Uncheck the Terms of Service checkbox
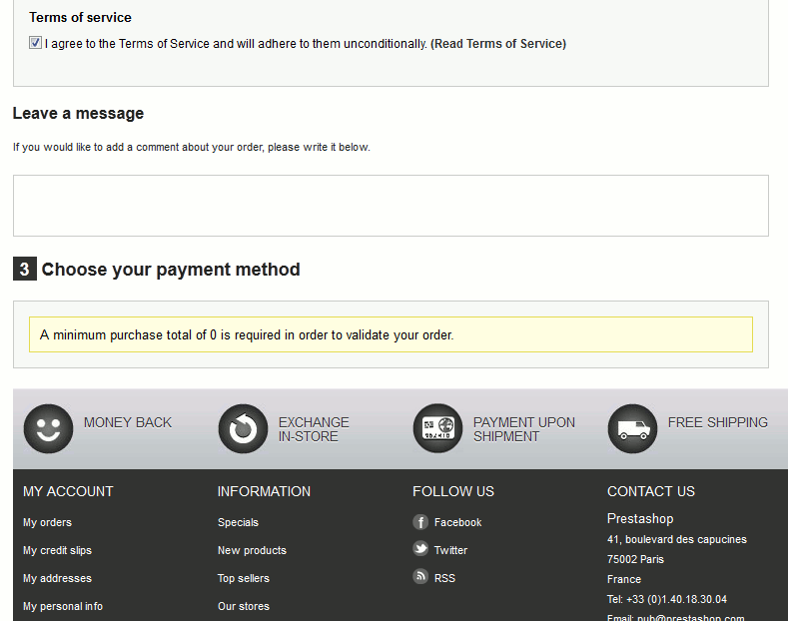This screenshot has height=621, width=788. pyautogui.click(x=36, y=43)
